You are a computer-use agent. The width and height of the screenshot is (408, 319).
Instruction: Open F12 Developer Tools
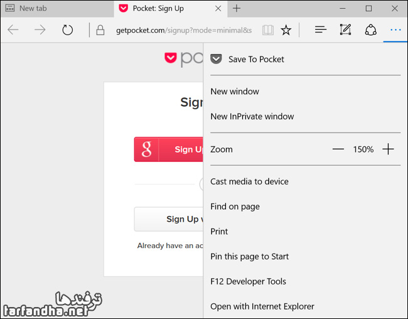[305, 281]
